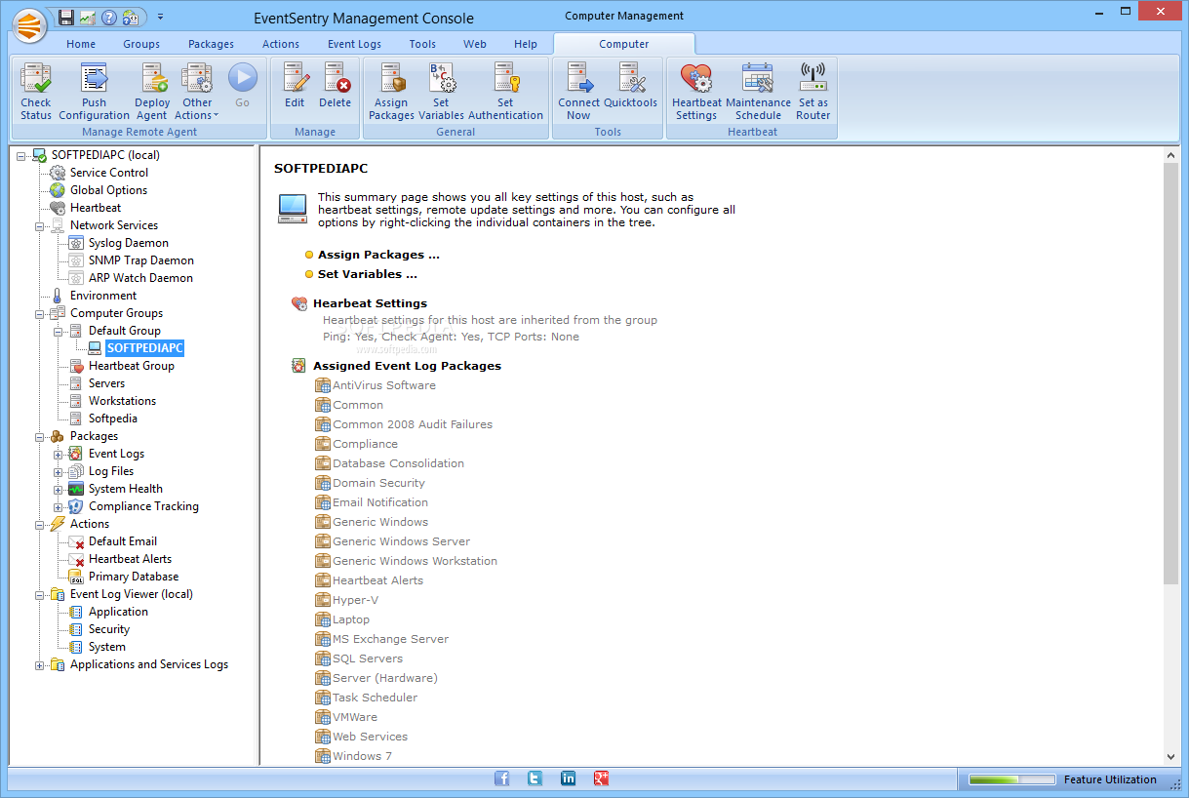Open the Packages ribbon tab
This screenshot has height=798, width=1189.
[212, 44]
